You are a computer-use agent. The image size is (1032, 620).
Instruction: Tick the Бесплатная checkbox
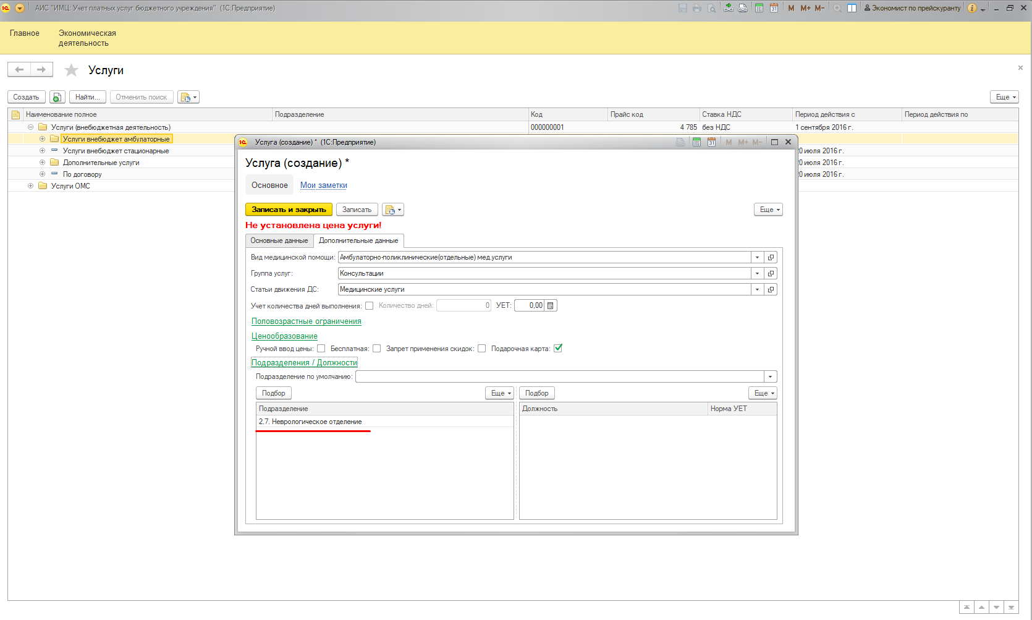coord(377,349)
